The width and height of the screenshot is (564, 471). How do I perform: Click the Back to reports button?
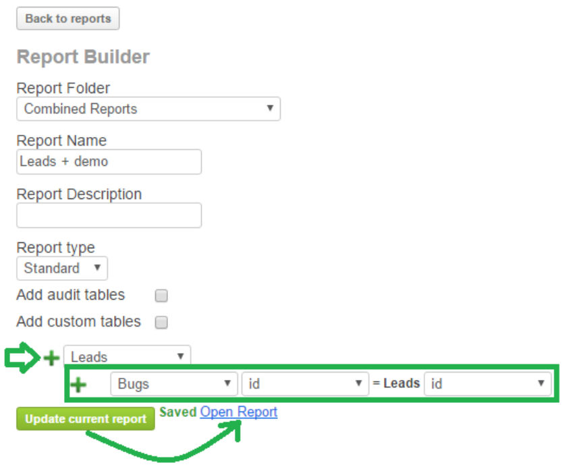pyautogui.click(x=67, y=18)
